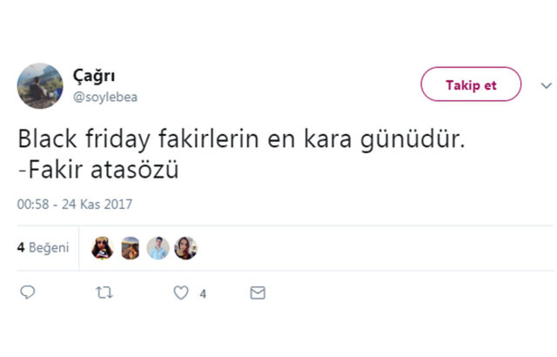Open the first liker's avatar
This screenshot has height=357, width=557.
pyautogui.click(x=104, y=248)
